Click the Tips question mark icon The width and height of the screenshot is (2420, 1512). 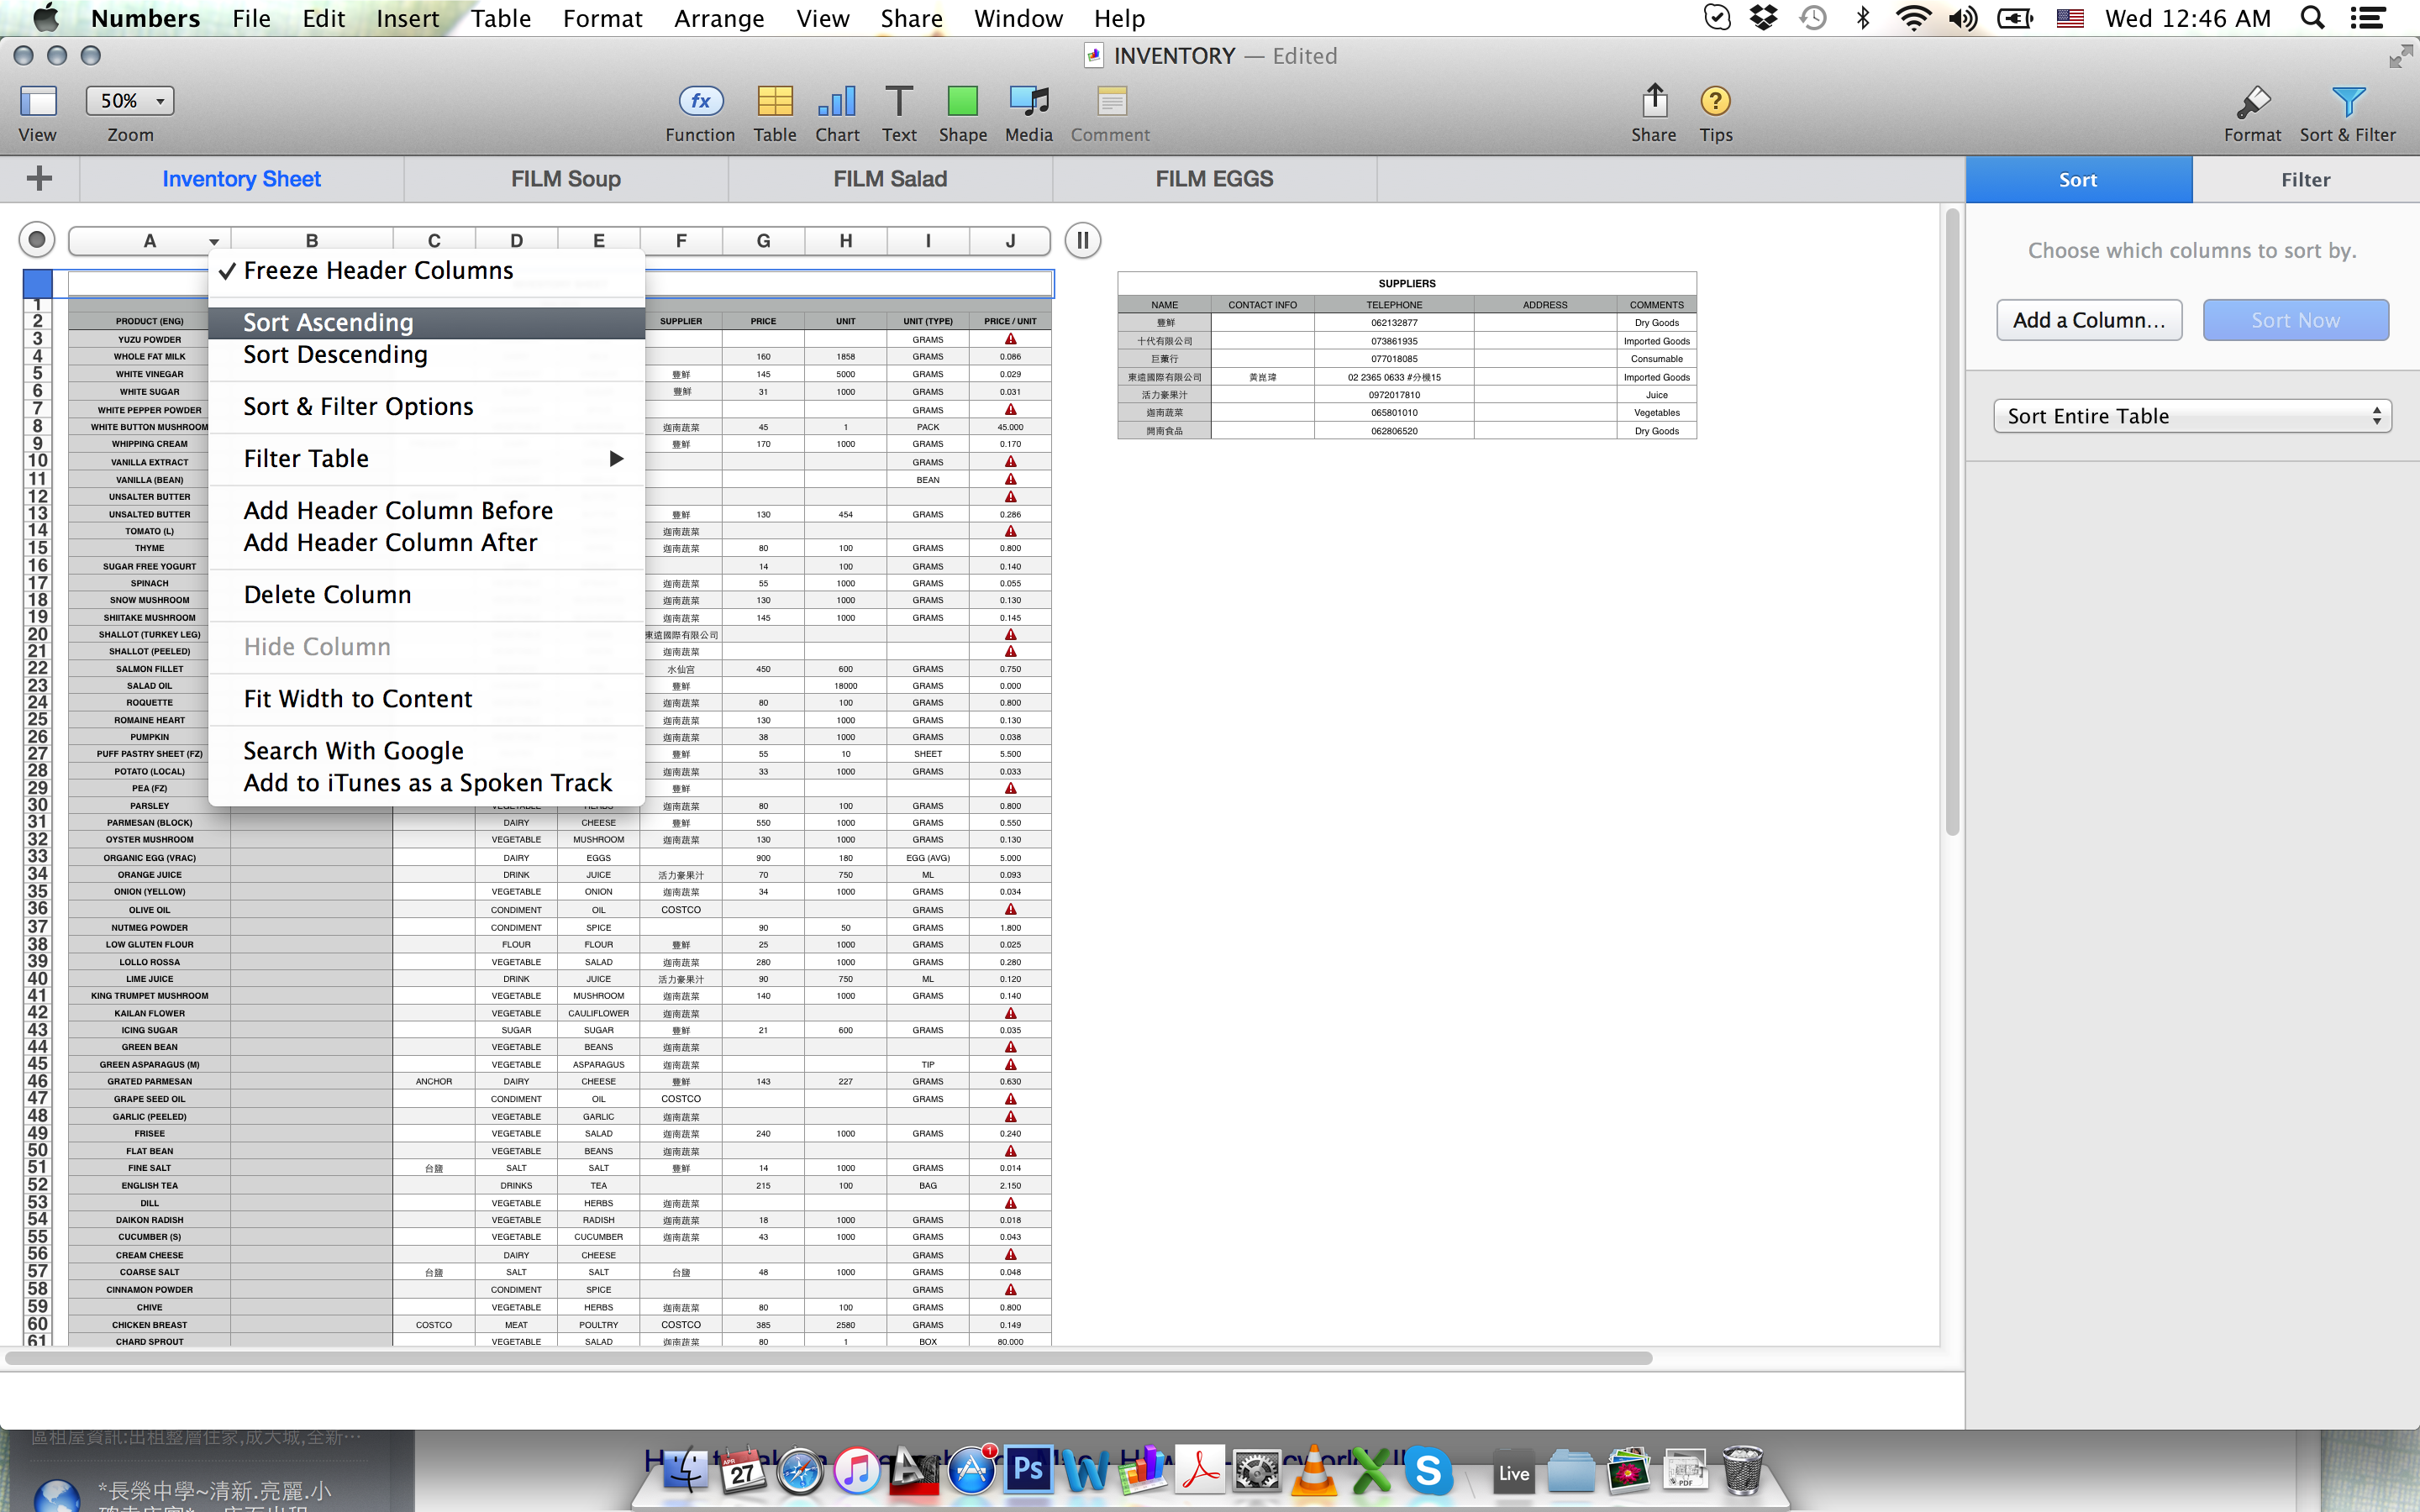(1715, 102)
